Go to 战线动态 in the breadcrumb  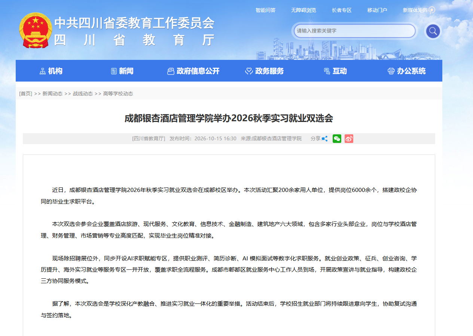pyautogui.click(x=83, y=94)
